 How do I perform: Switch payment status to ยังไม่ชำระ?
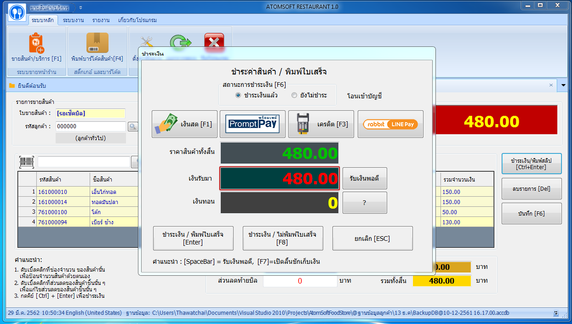(293, 96)
